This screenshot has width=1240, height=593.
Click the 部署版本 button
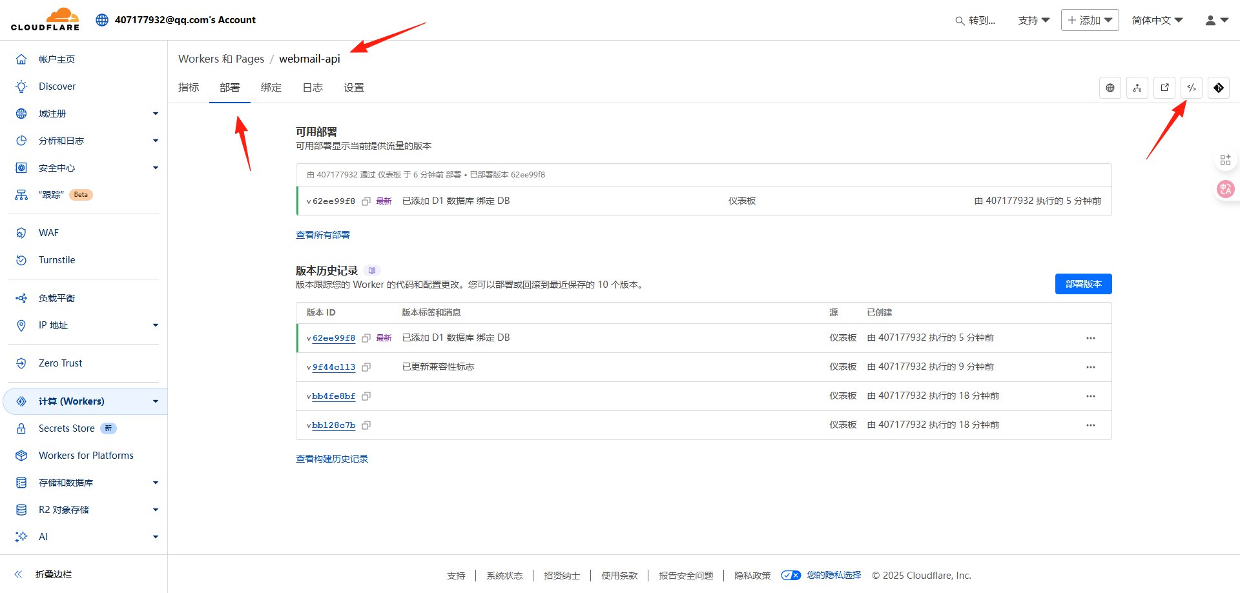pyautogui.click(x=1083, y=284)
